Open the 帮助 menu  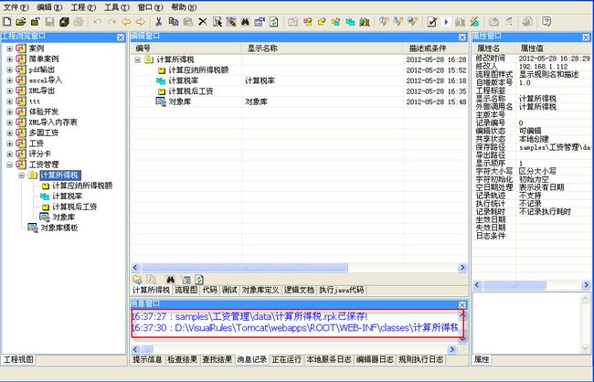pos(184,7)
